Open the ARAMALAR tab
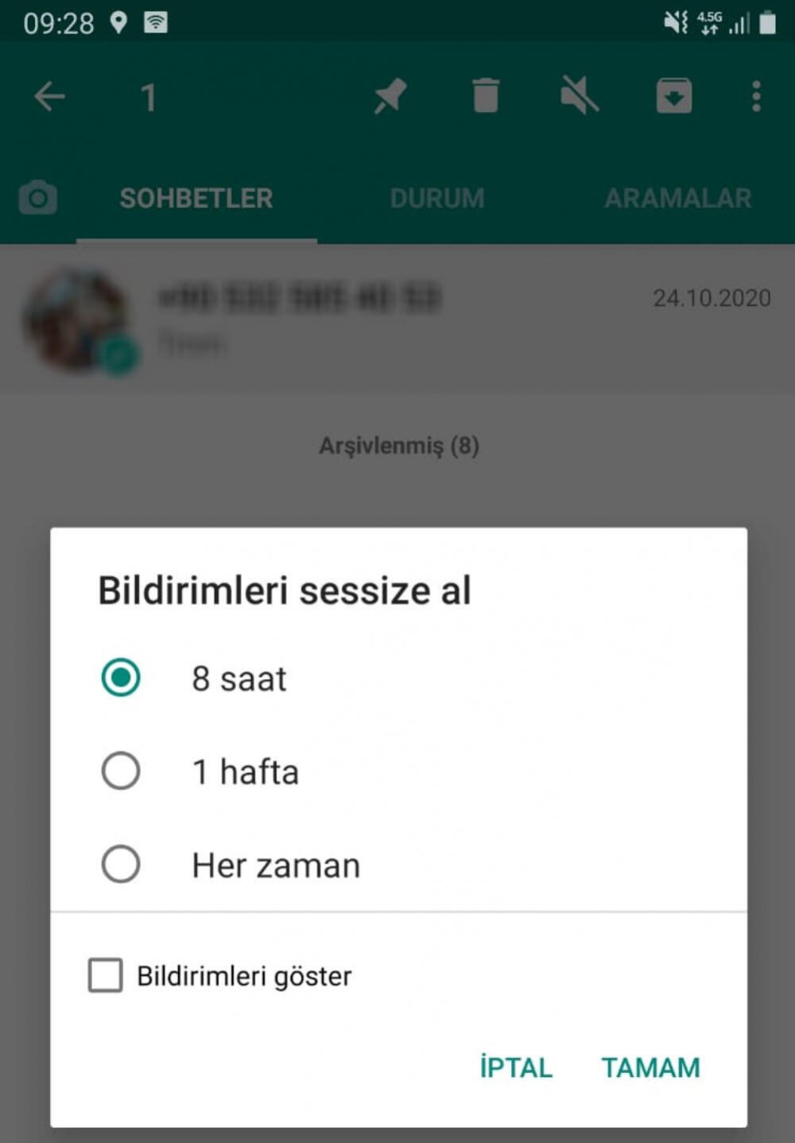The height and width of the screenshot is (1143, 795). click(678, 198)
